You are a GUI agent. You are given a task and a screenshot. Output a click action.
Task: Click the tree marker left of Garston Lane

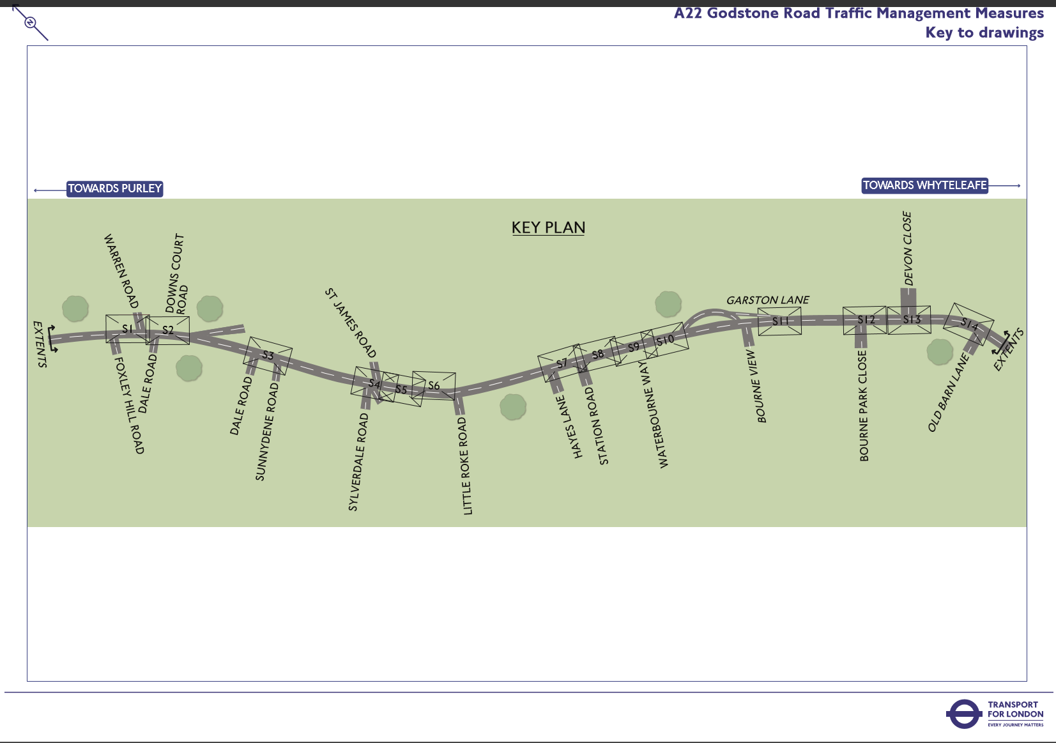(668, 304)
